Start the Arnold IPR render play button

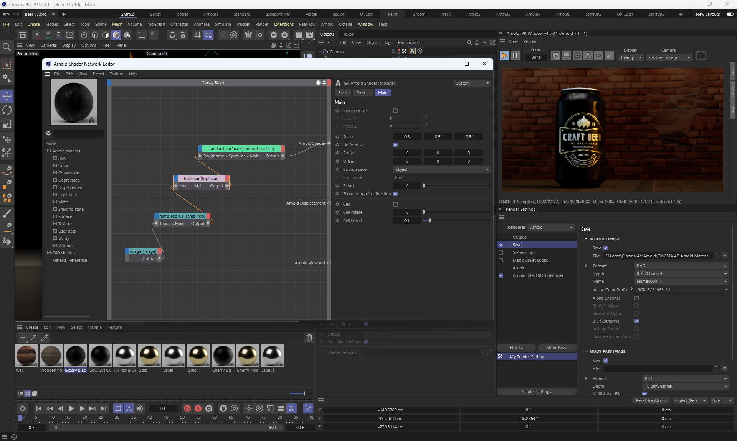coord(504,56)
